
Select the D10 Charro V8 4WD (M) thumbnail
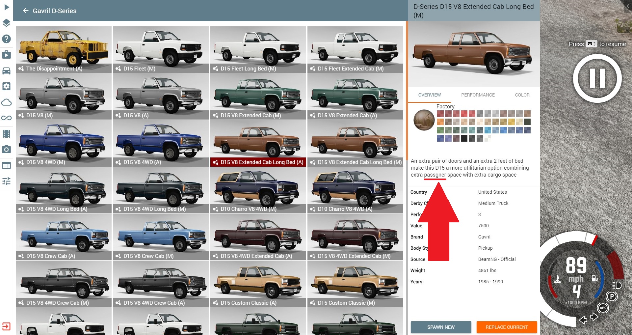[x=258, y=190]
